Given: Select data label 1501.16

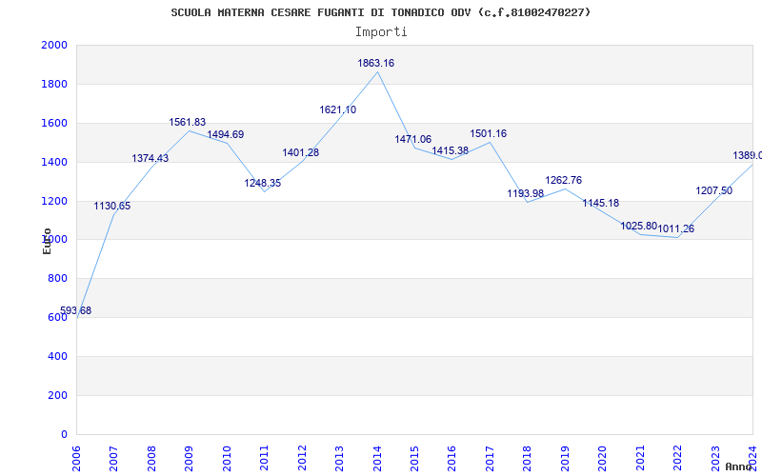Looking at the screenshot, I should [x=489, y=133].
